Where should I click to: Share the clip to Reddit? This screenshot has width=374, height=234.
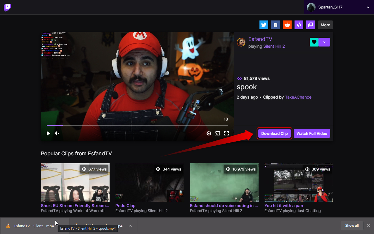(287, 25)
